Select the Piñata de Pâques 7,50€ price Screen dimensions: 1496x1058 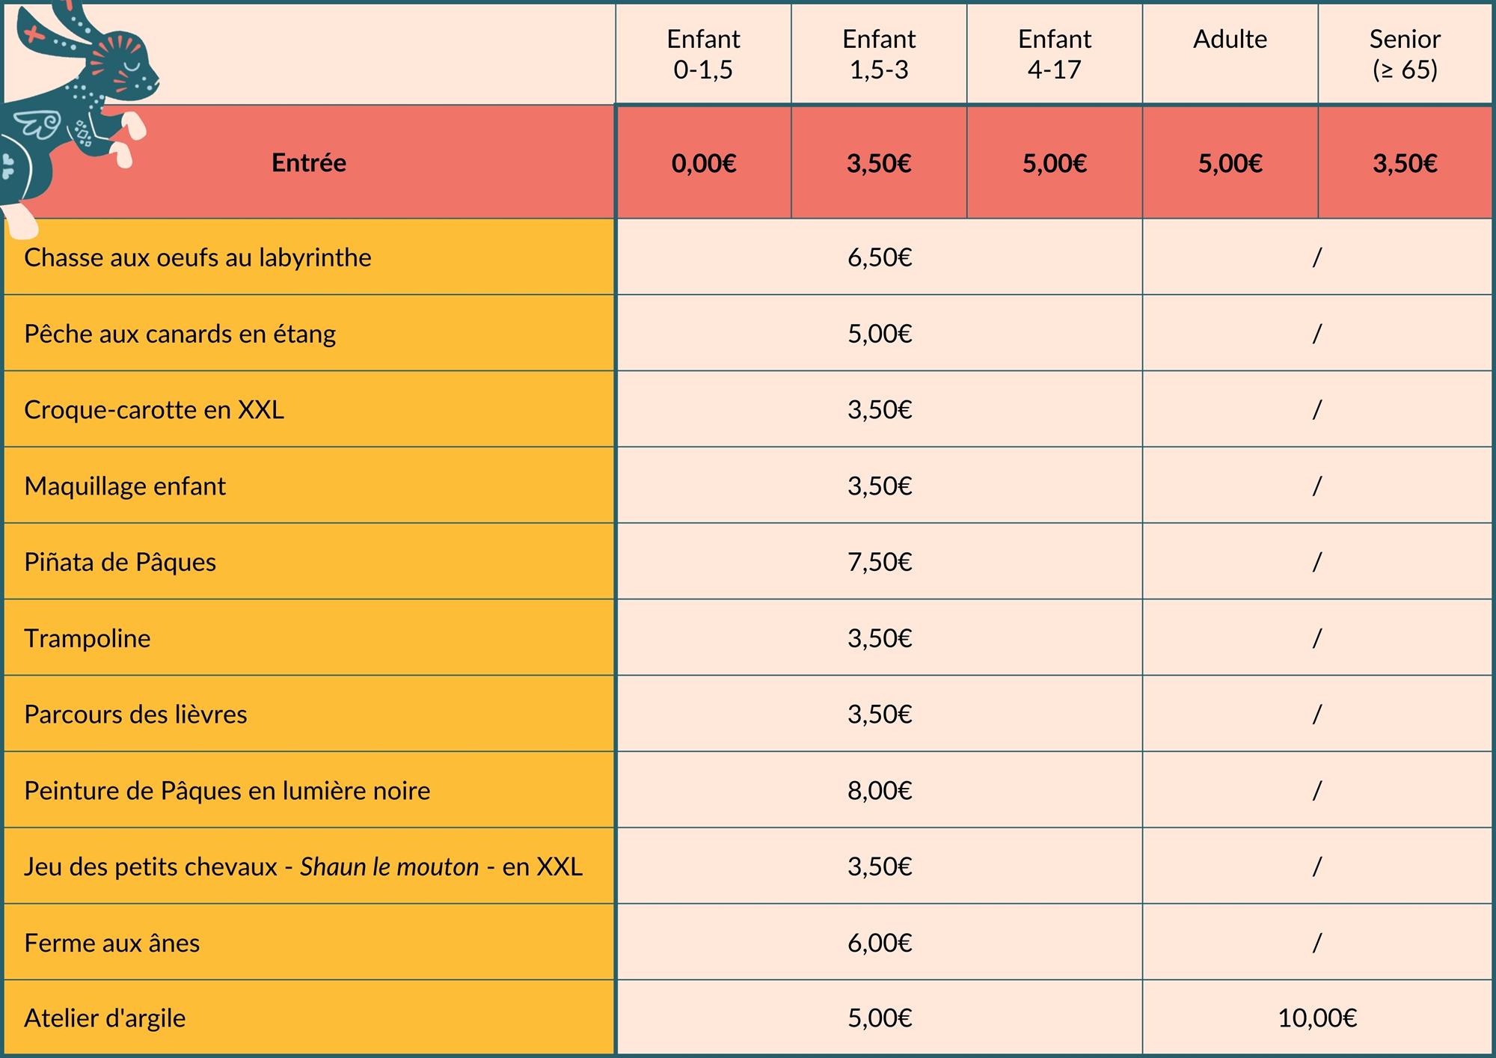coord(880,562)
